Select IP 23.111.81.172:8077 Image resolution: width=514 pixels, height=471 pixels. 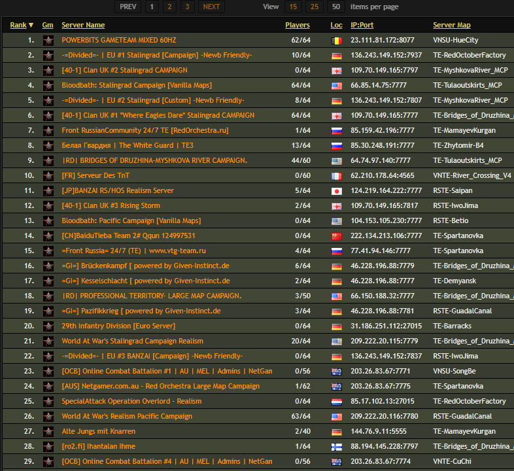[x=383, y=40]
